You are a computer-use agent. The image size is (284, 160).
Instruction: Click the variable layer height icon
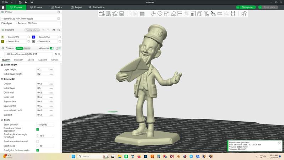[142, 14]
